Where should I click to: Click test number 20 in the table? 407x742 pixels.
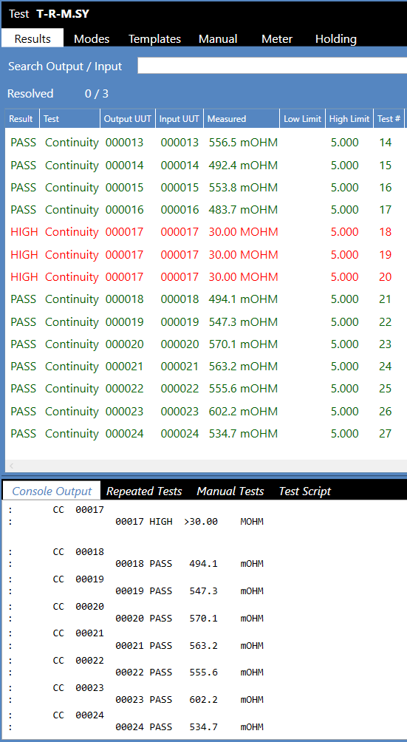coord(386,277)
